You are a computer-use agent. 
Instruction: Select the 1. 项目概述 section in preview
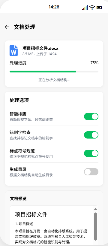click(24, 224)
